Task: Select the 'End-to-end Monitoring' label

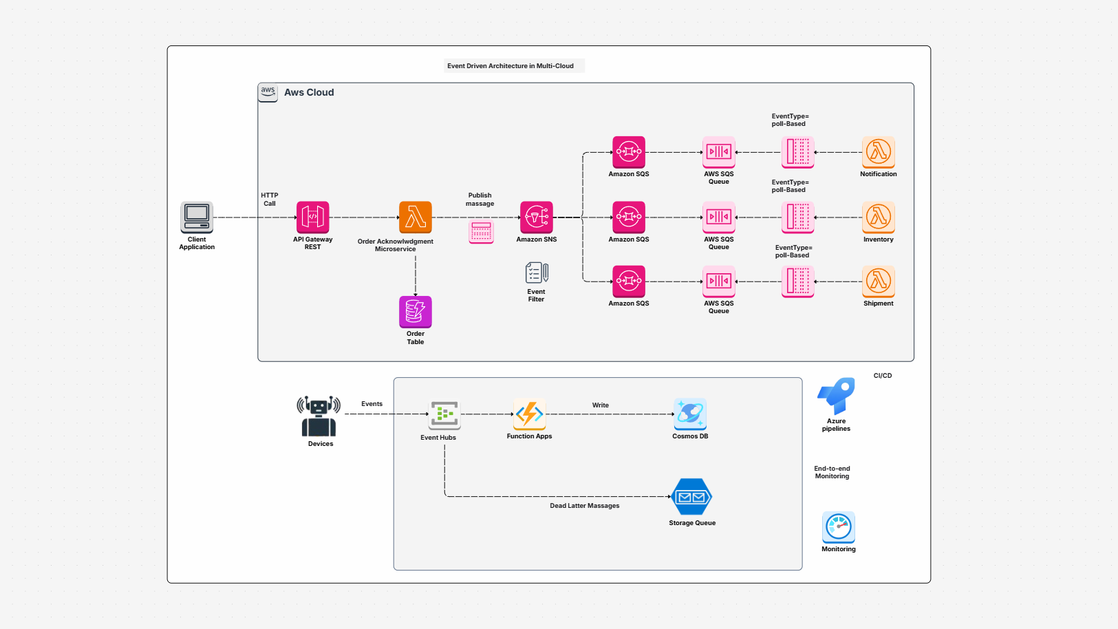Action: click(x=832, y=472)
